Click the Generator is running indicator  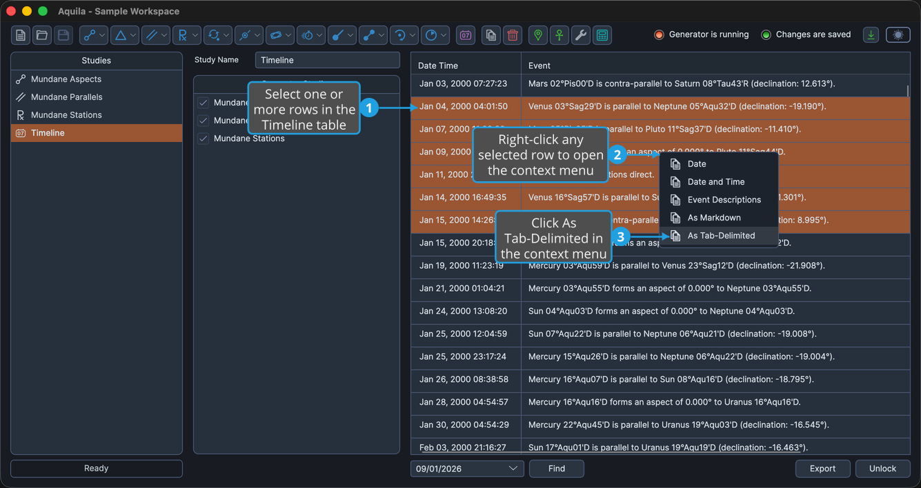click(x=702, y=34)
